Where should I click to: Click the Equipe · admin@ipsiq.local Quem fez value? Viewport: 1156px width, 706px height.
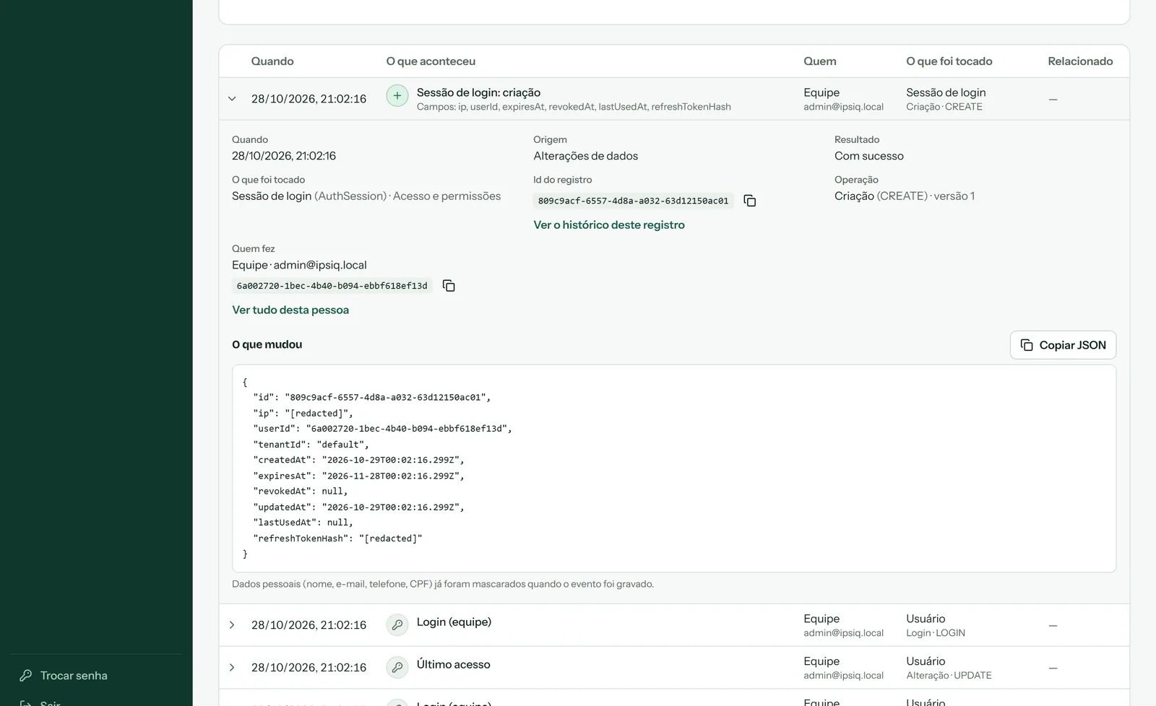(299, 265)
